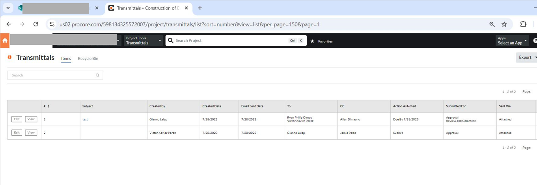Click the transmittals search magnifier icon
Viewport: 537px width, 185px height.
97,75
